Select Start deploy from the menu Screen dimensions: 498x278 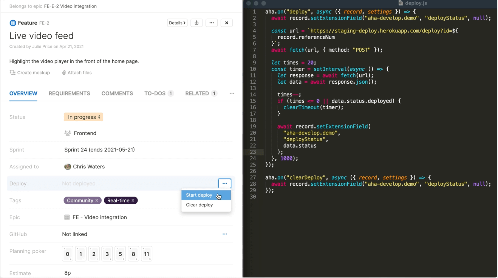point(206,195)
